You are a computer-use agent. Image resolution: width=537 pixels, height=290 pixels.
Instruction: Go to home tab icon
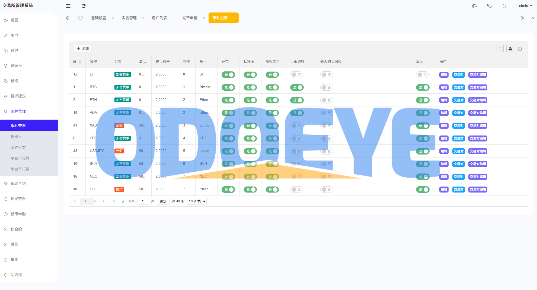click(81, 18)
